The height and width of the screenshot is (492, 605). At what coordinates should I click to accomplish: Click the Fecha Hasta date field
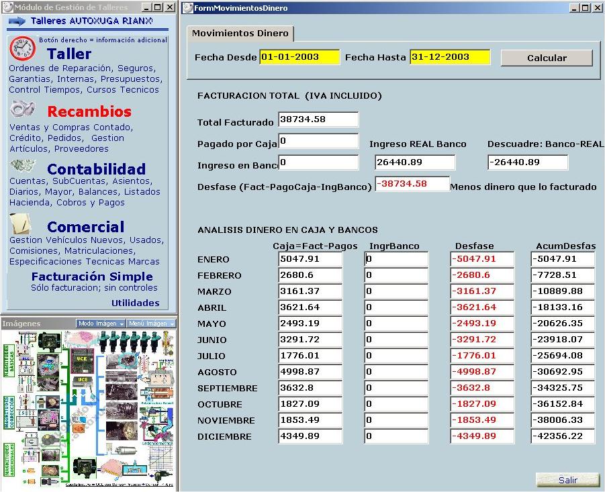(450, 57)
